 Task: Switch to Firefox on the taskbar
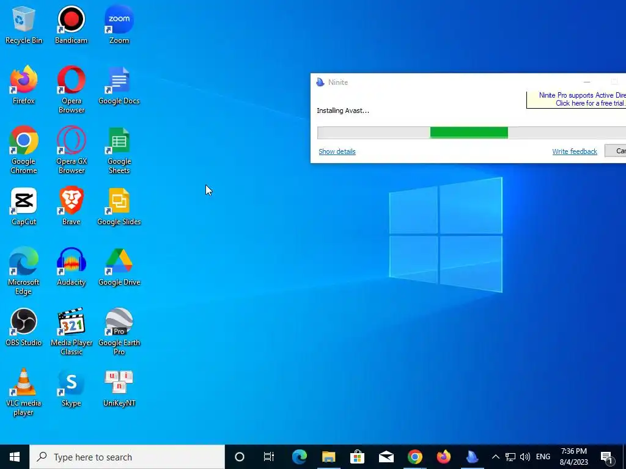(x=444, y=457)
